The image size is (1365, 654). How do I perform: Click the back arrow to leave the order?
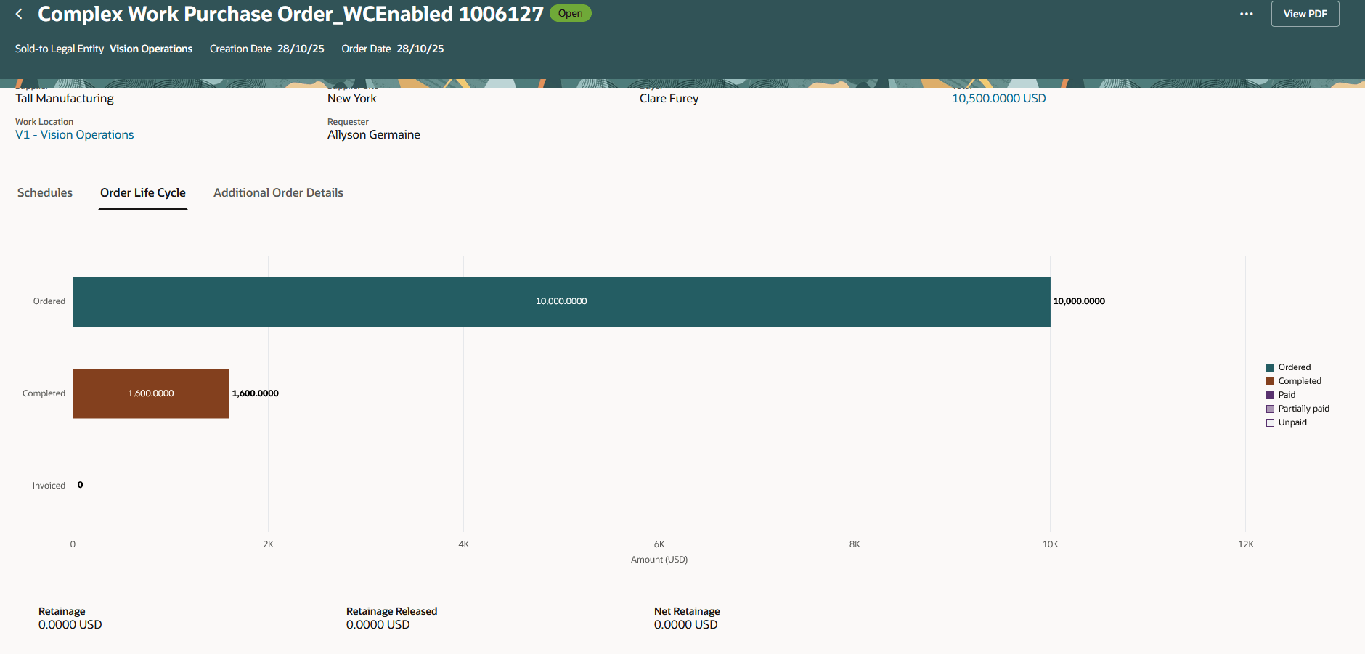[x=18, y=13]
